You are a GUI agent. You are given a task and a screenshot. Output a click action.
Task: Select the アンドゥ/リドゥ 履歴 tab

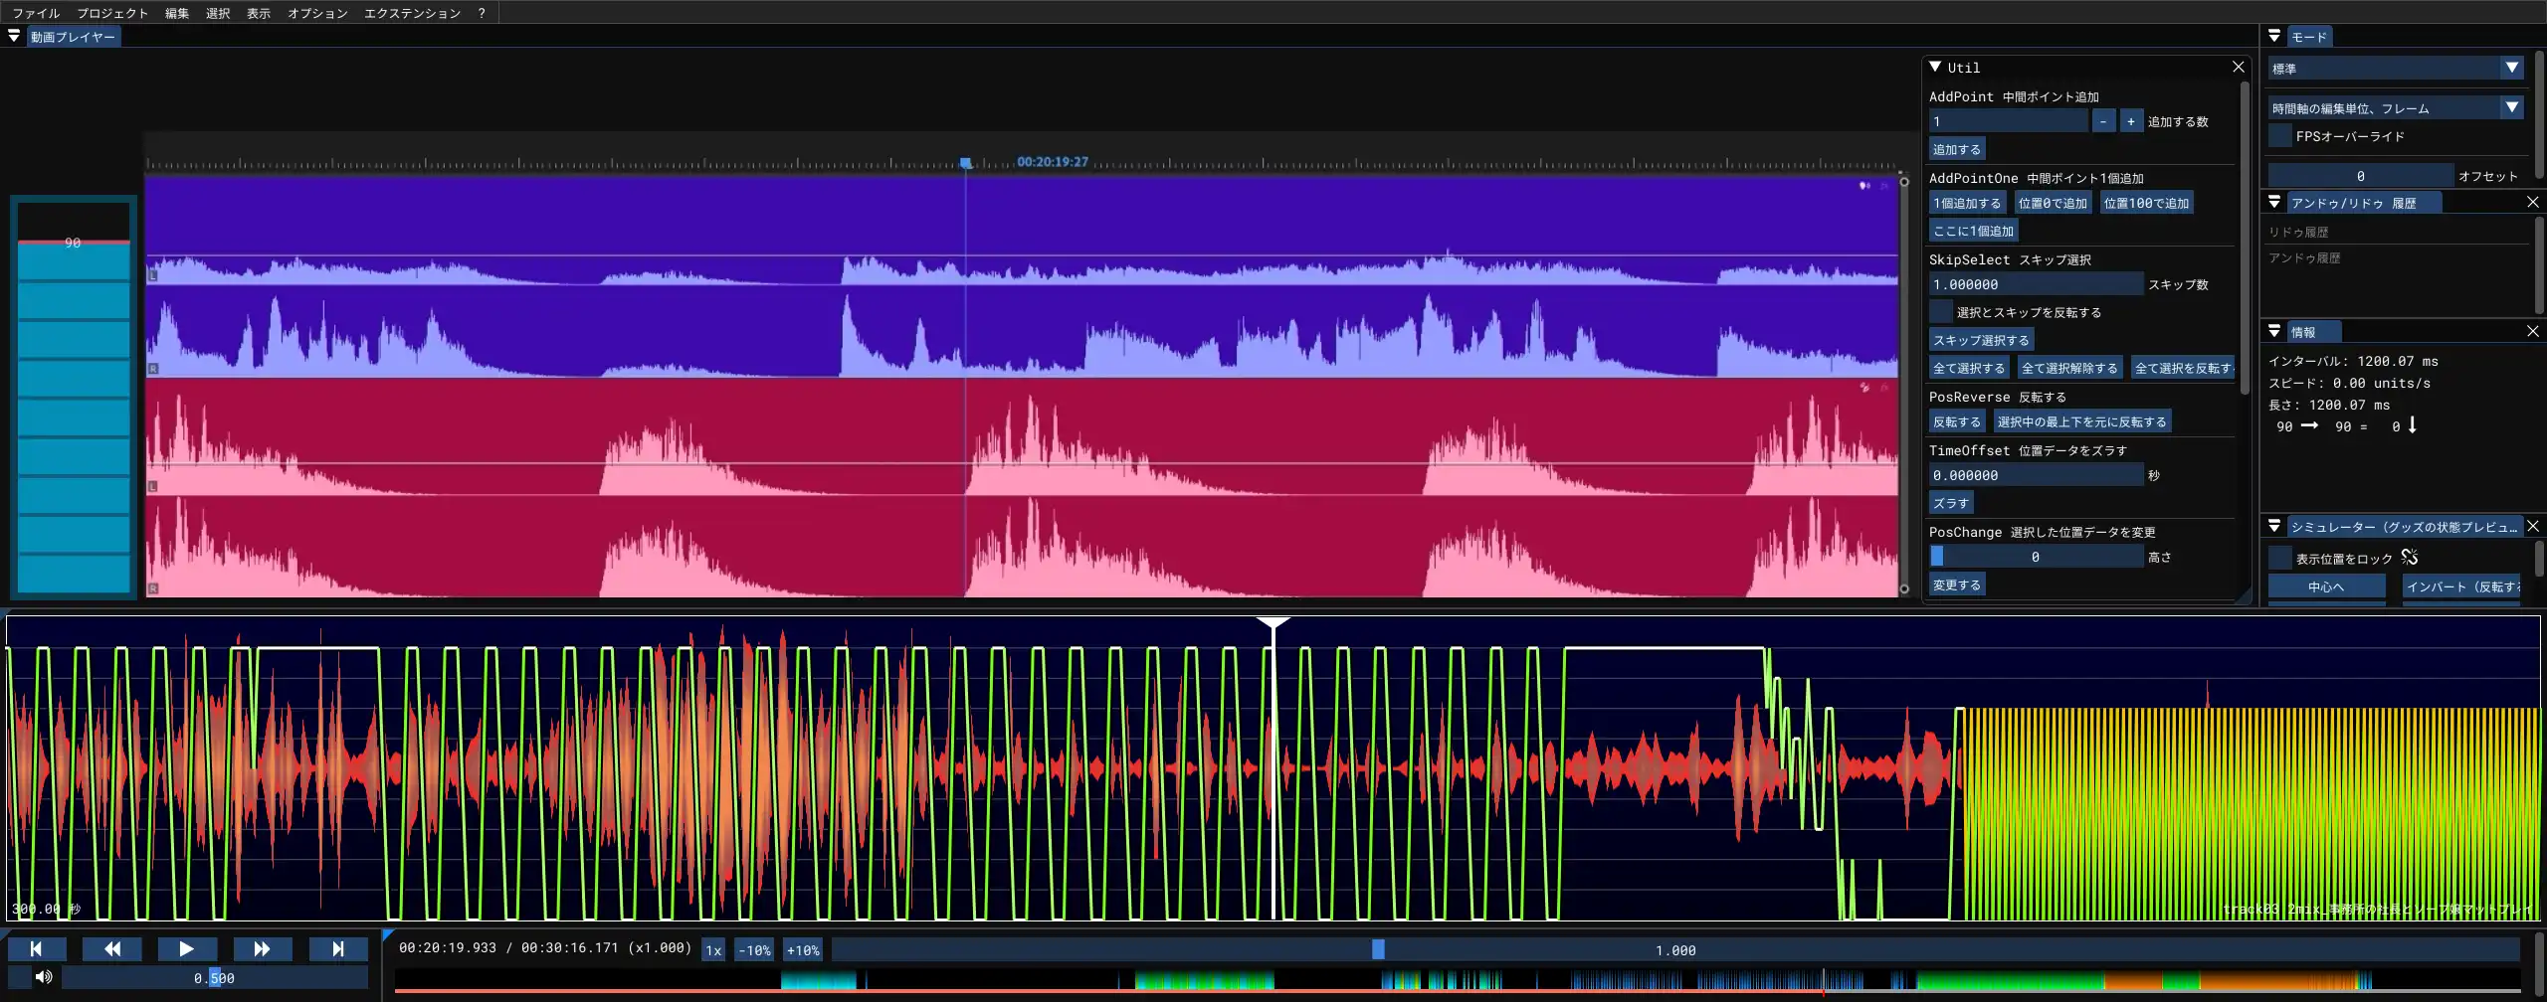click(2363, 203)
